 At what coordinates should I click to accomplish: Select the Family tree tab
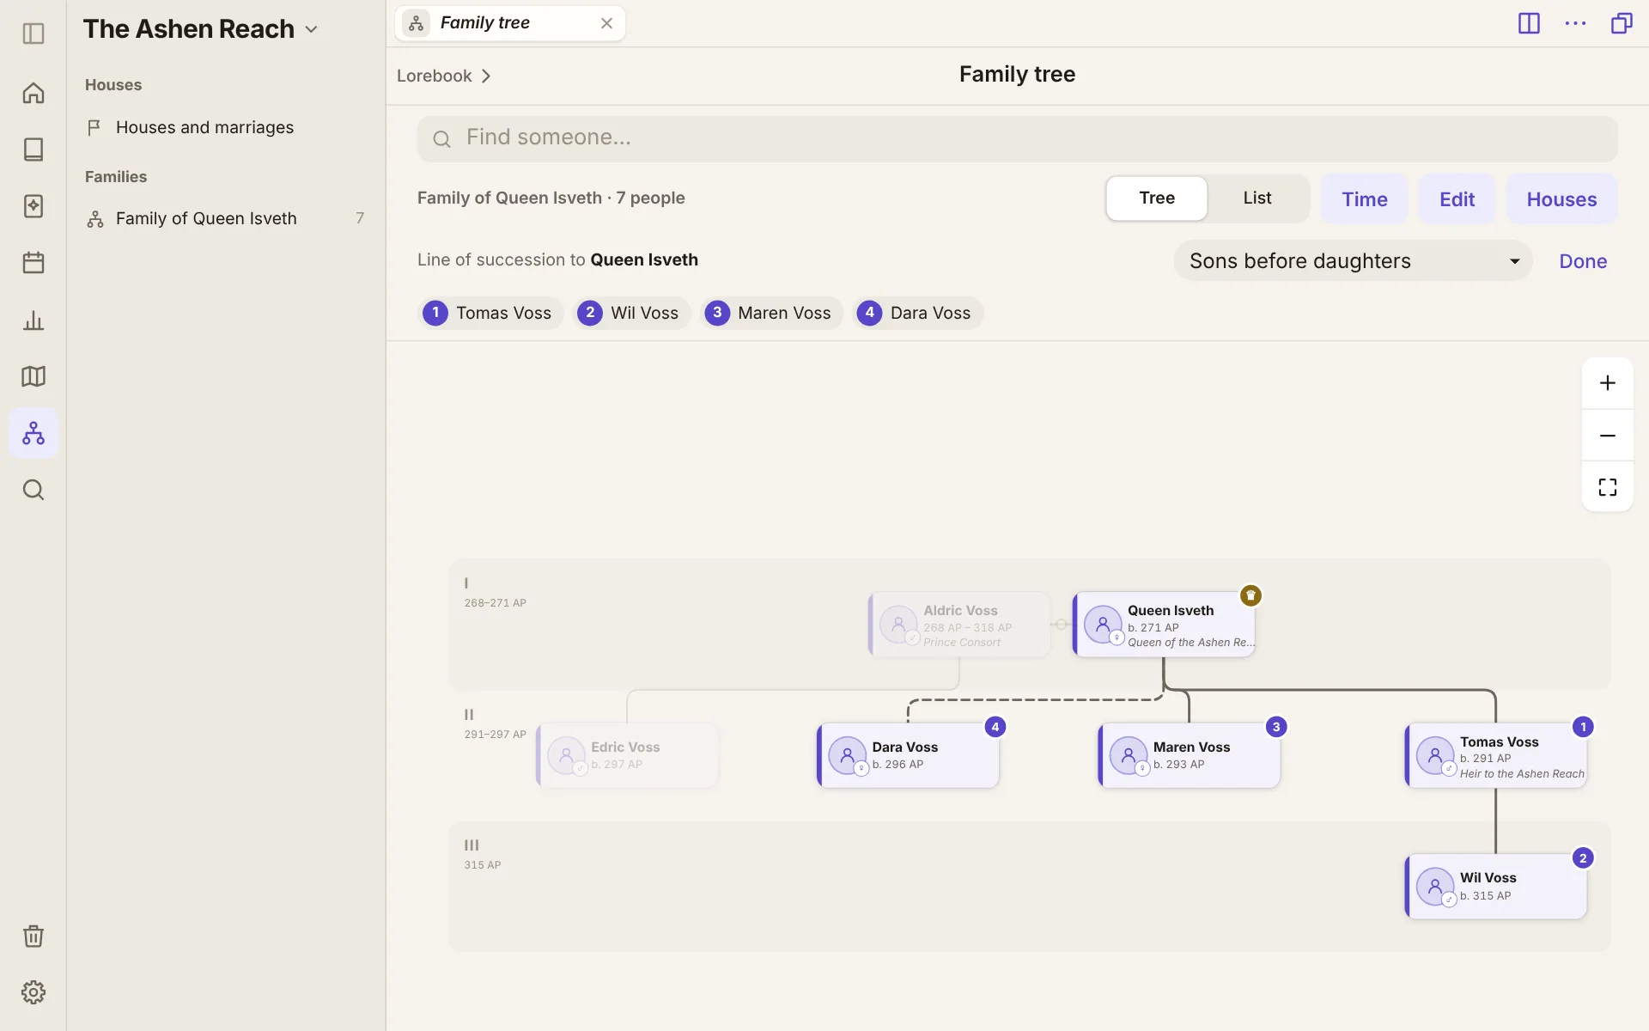(509, 23)
